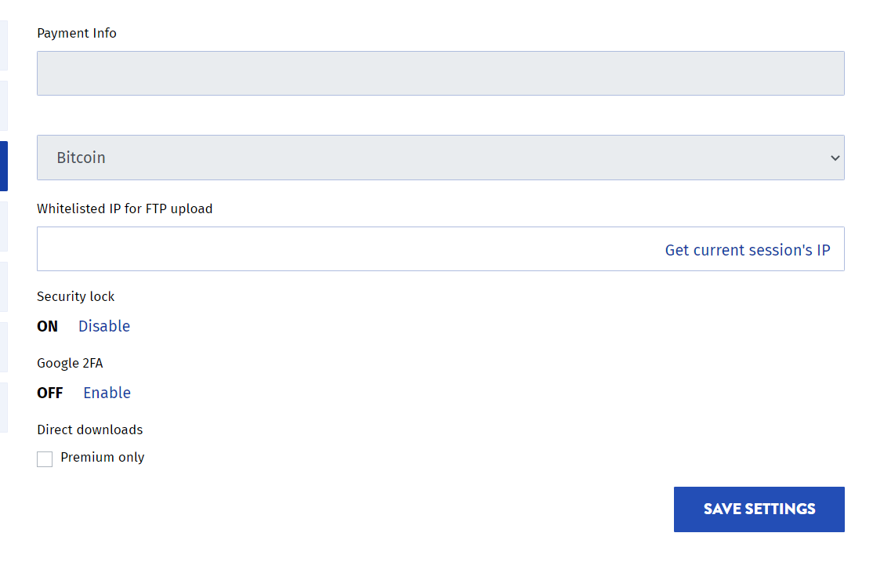Image resolution: width=873 pixels, height=580 pixels.
Task: Select the sidebar item just above the blue tab
Action: tap(3, 106)
